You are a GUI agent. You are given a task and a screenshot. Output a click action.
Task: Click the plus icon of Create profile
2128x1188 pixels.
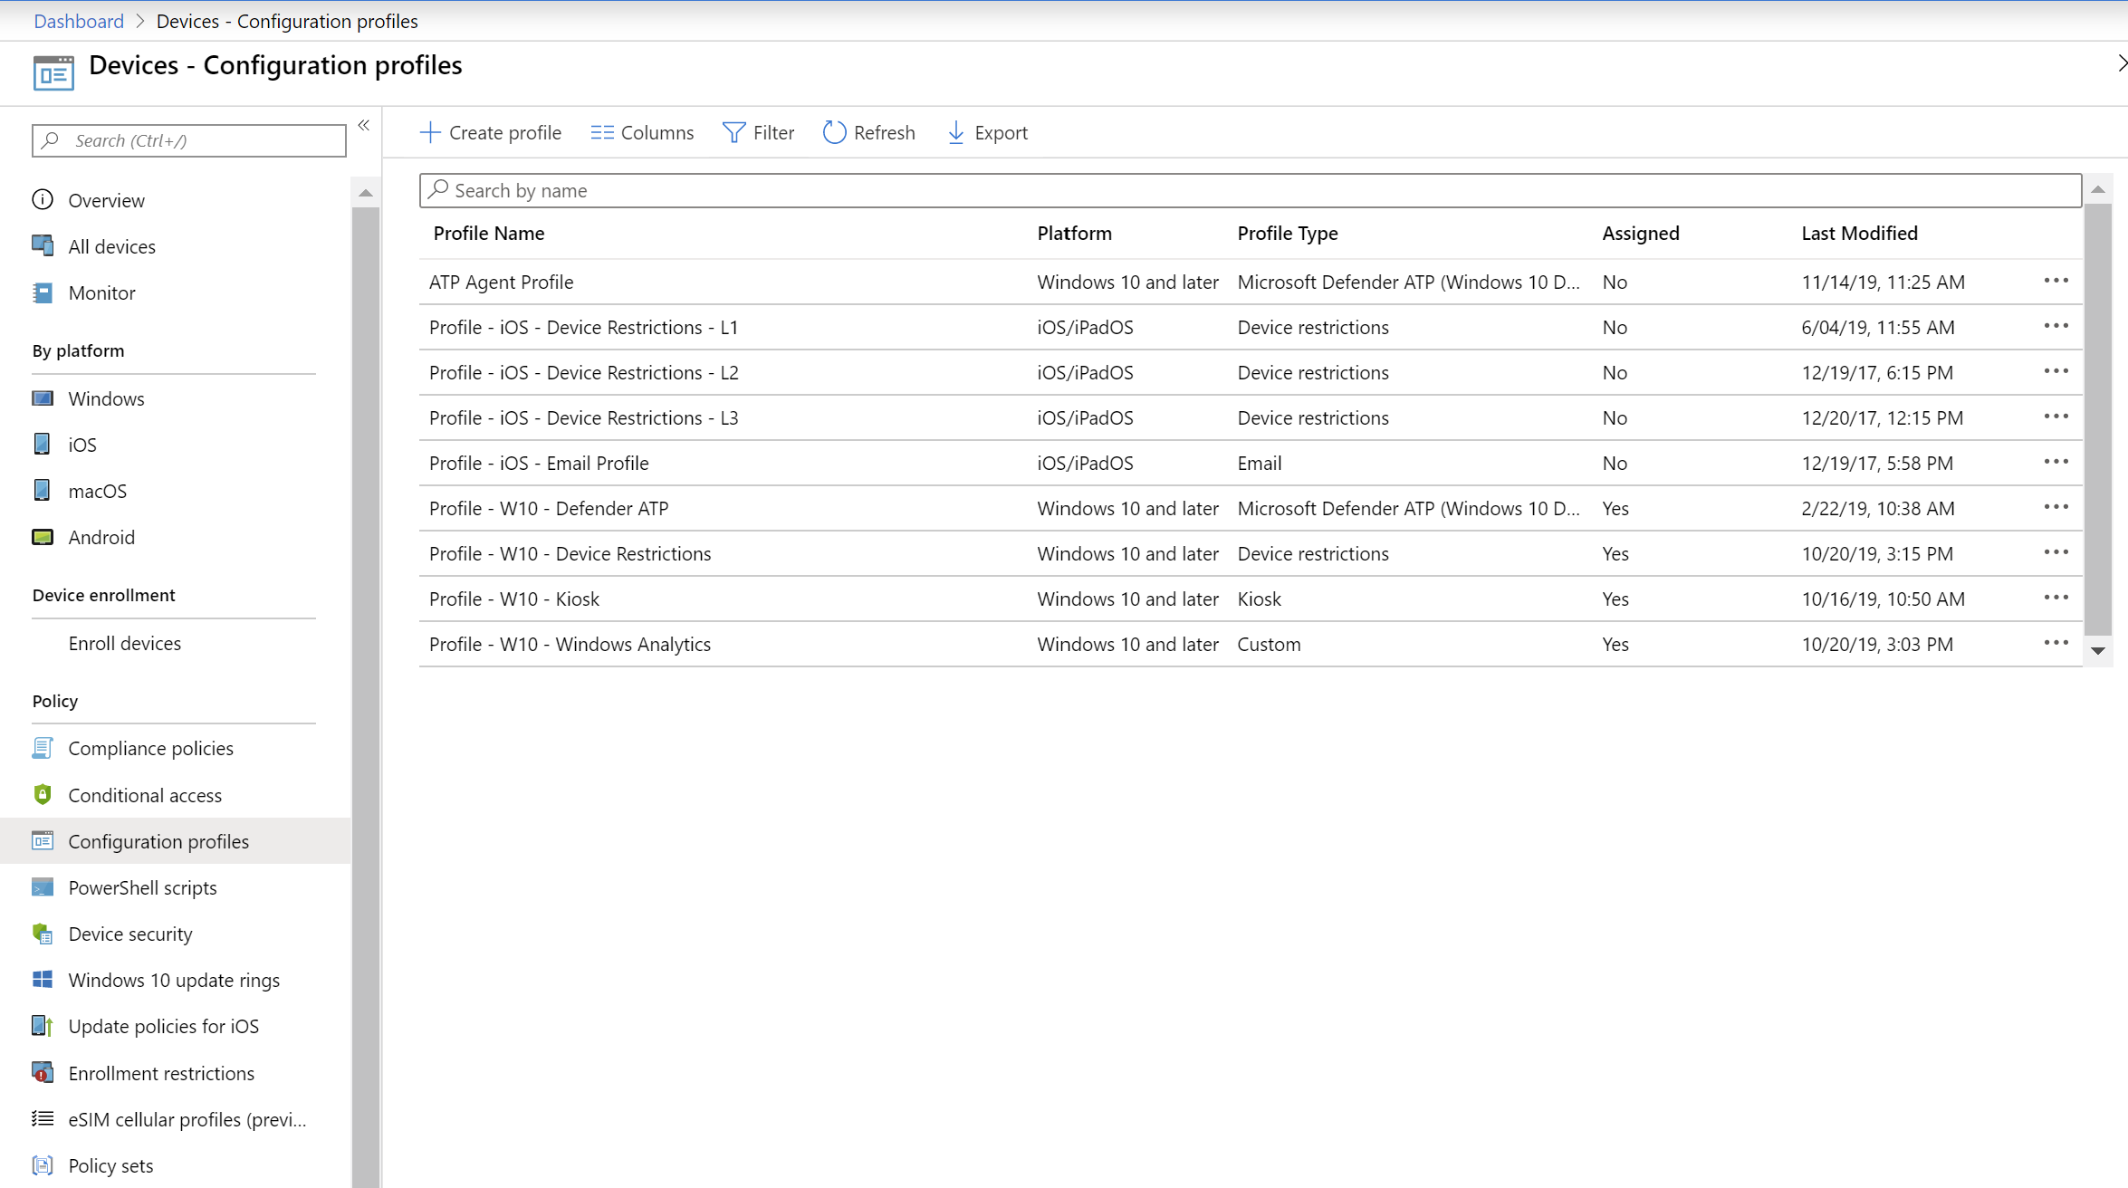(x=430, y=132)
